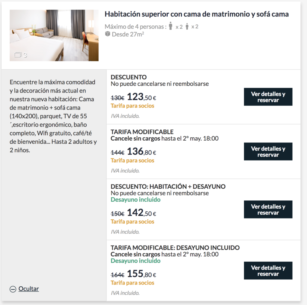This screenshot has width=307, height=305.
Task: Click the DESCUENTO: HABITACIÓN + DESAYUNO heading
Action: pos(168,186)
